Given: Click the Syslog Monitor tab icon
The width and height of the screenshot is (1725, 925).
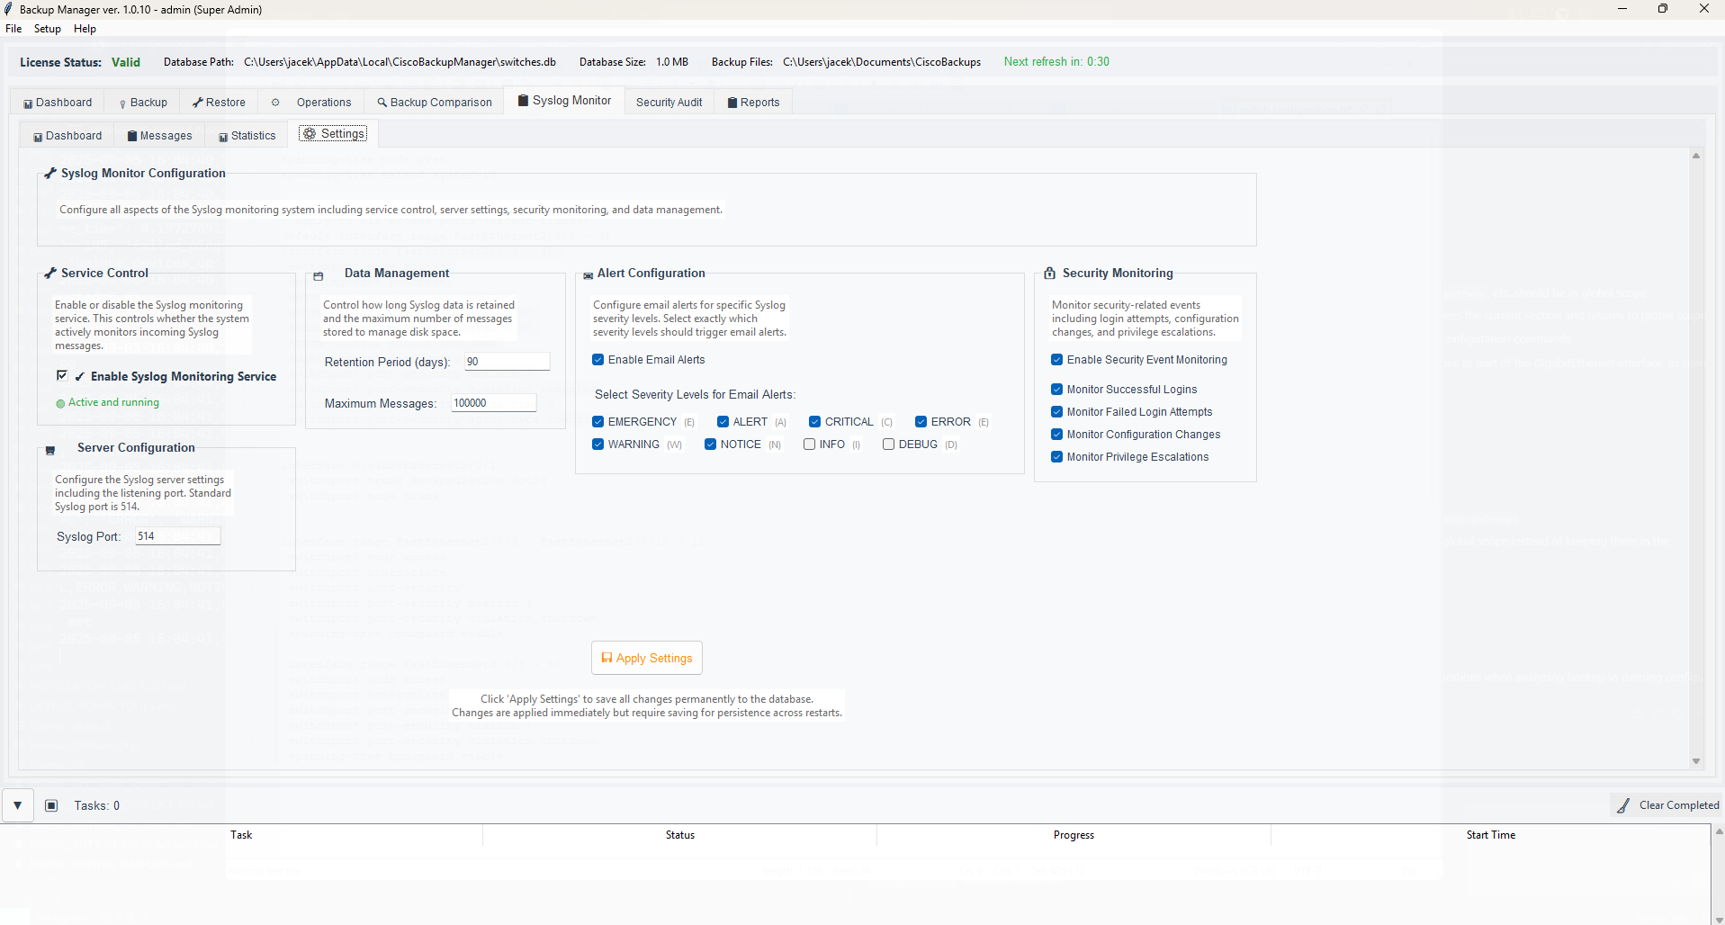Looking at the screenshot, I should [523, 100].
